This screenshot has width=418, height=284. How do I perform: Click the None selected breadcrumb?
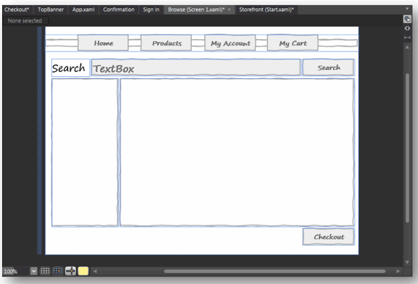coord(25,20)
